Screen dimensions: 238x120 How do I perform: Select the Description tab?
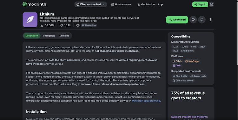32,36
